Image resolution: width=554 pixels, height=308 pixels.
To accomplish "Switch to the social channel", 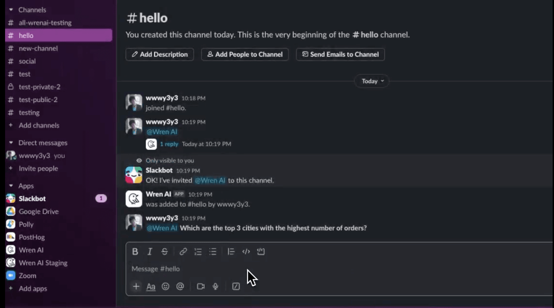I will 27,61.
